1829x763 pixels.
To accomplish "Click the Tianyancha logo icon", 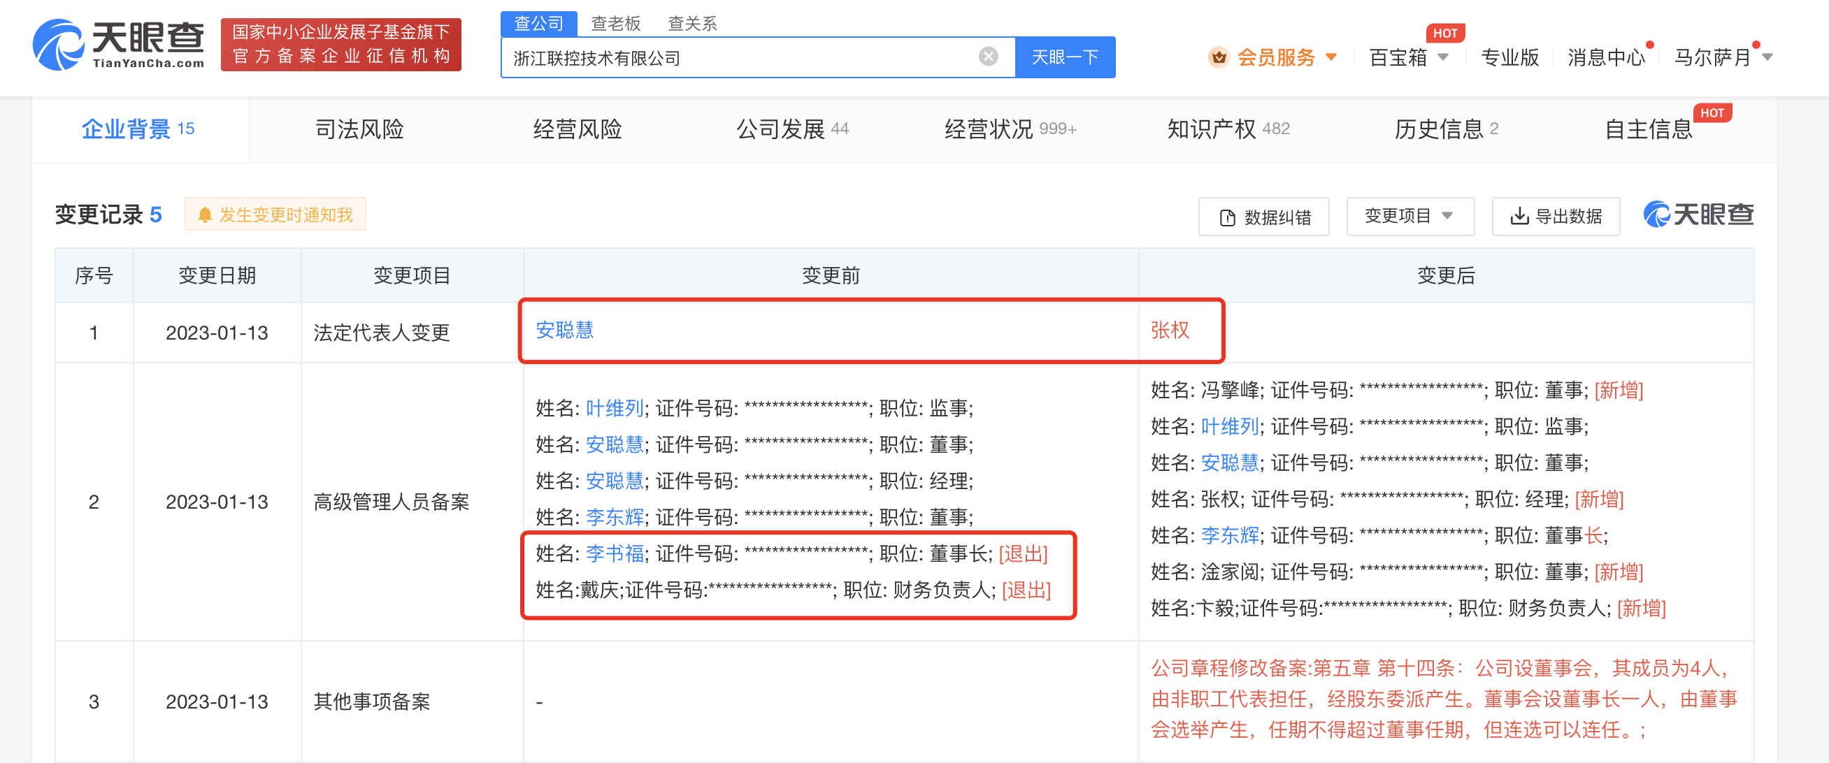I will 58,45.
